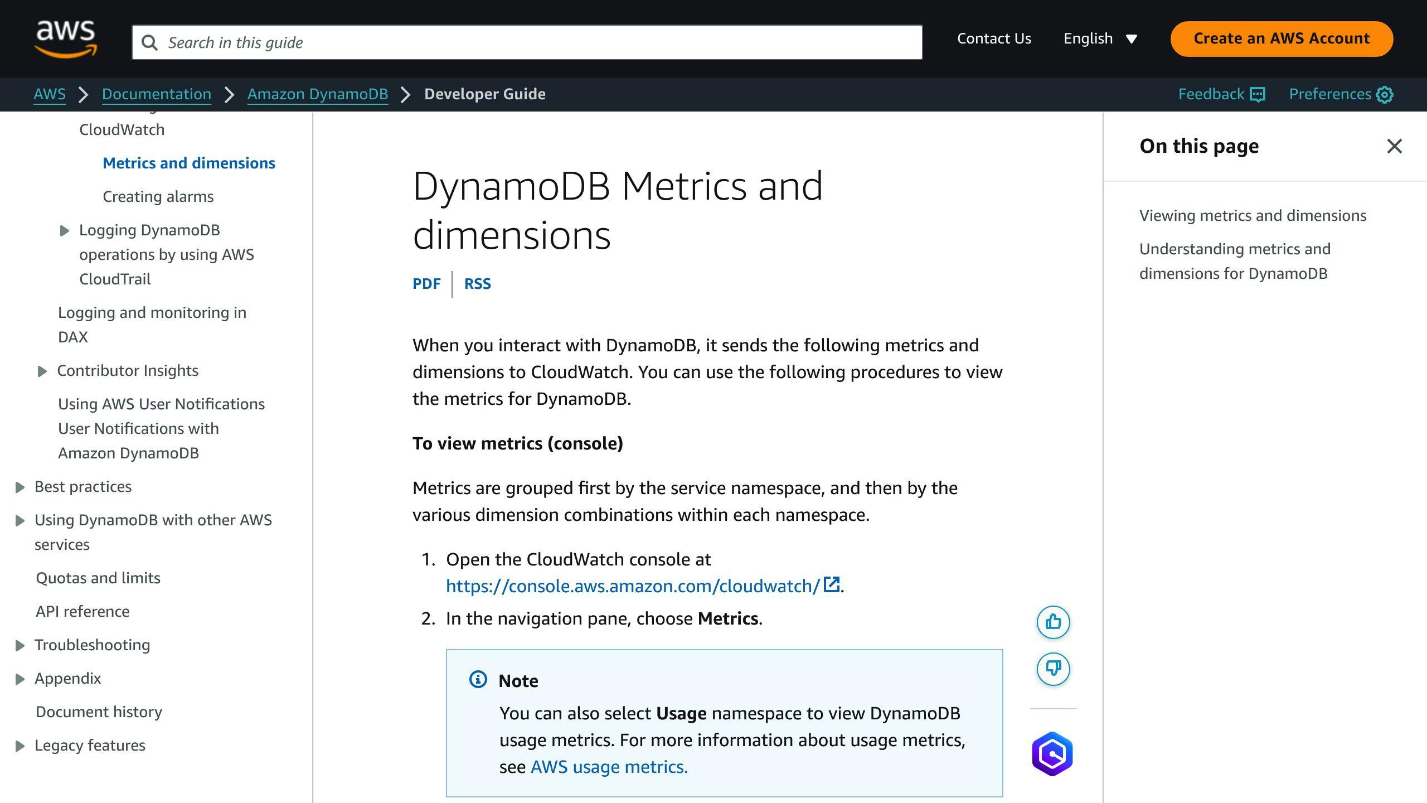Open the PDF version link
1427x803 pixels.
tap(426, 284)
